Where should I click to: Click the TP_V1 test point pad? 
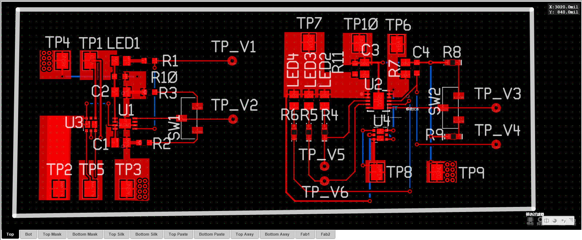(232, 61)
